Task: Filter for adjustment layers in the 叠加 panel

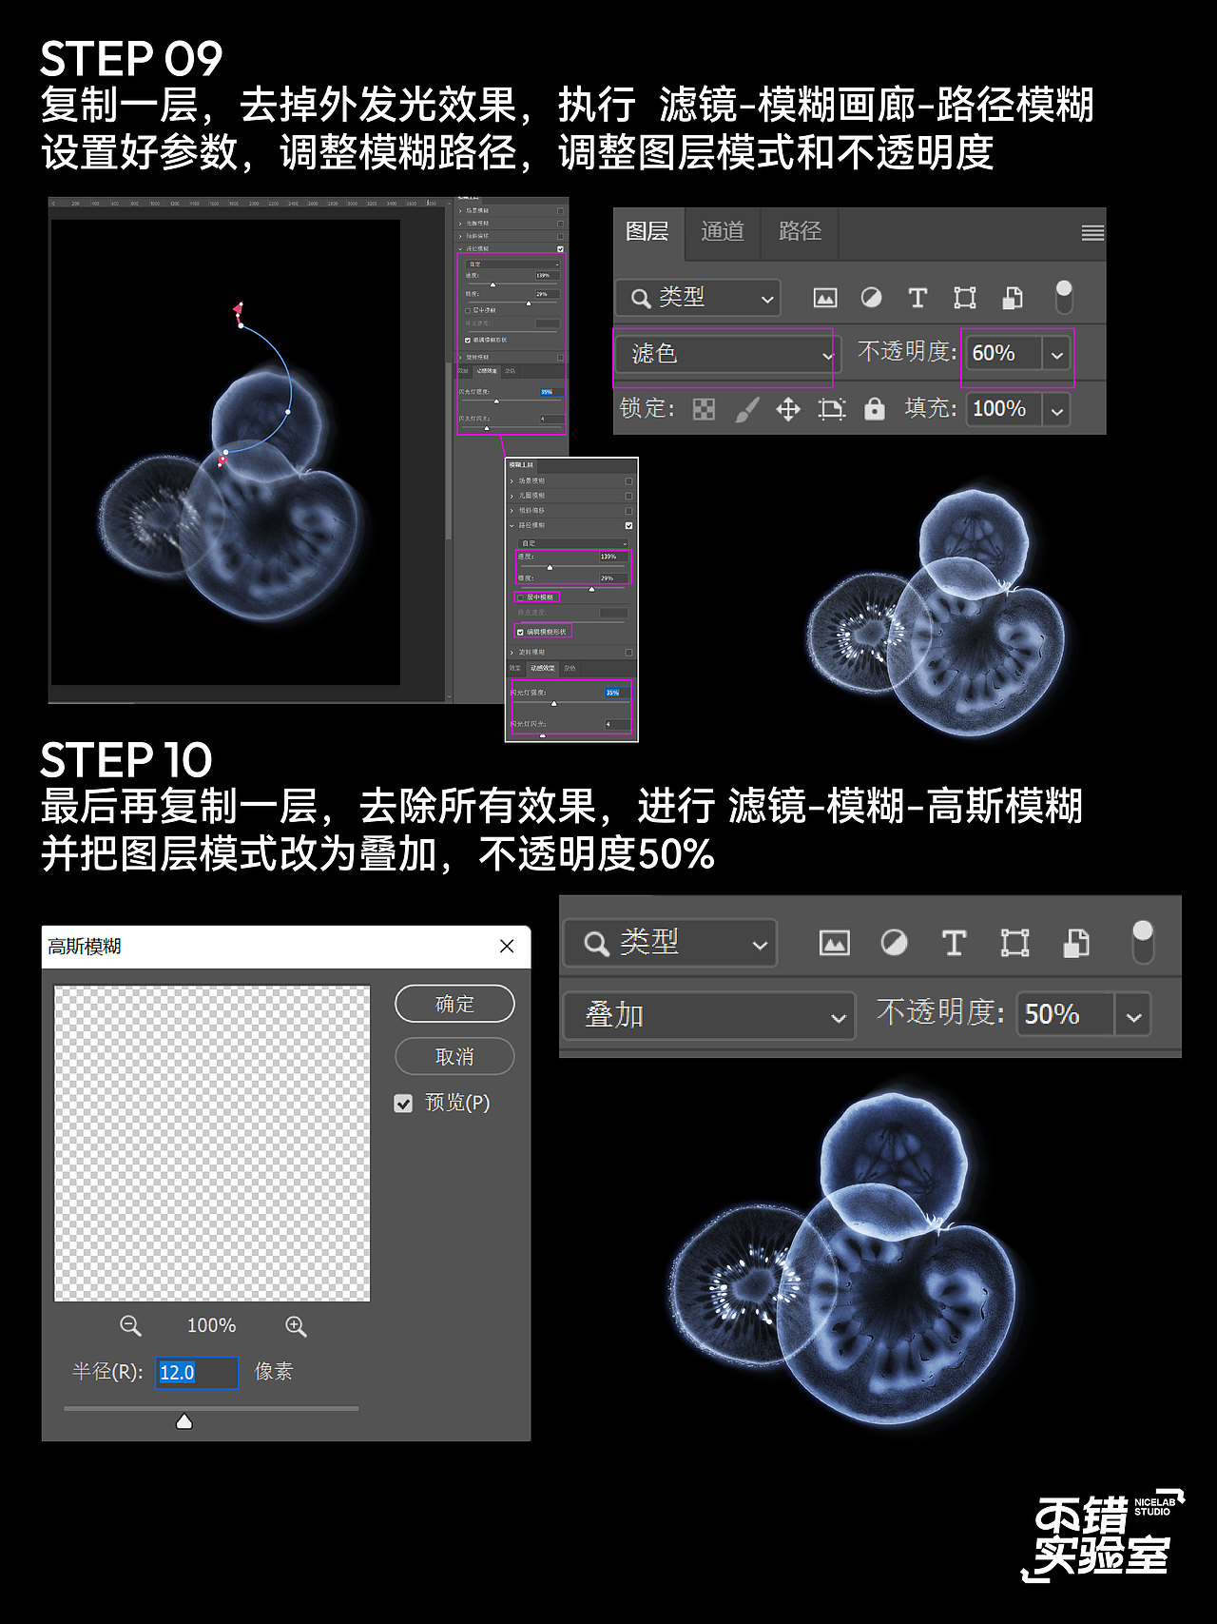Action: (x=894, y=943)
